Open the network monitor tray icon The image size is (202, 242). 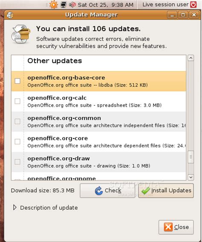[x=63, y=5]
